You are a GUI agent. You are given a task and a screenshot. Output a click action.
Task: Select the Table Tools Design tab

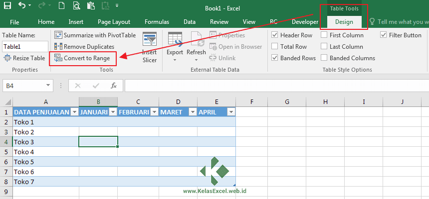click(x=344, y=22)
